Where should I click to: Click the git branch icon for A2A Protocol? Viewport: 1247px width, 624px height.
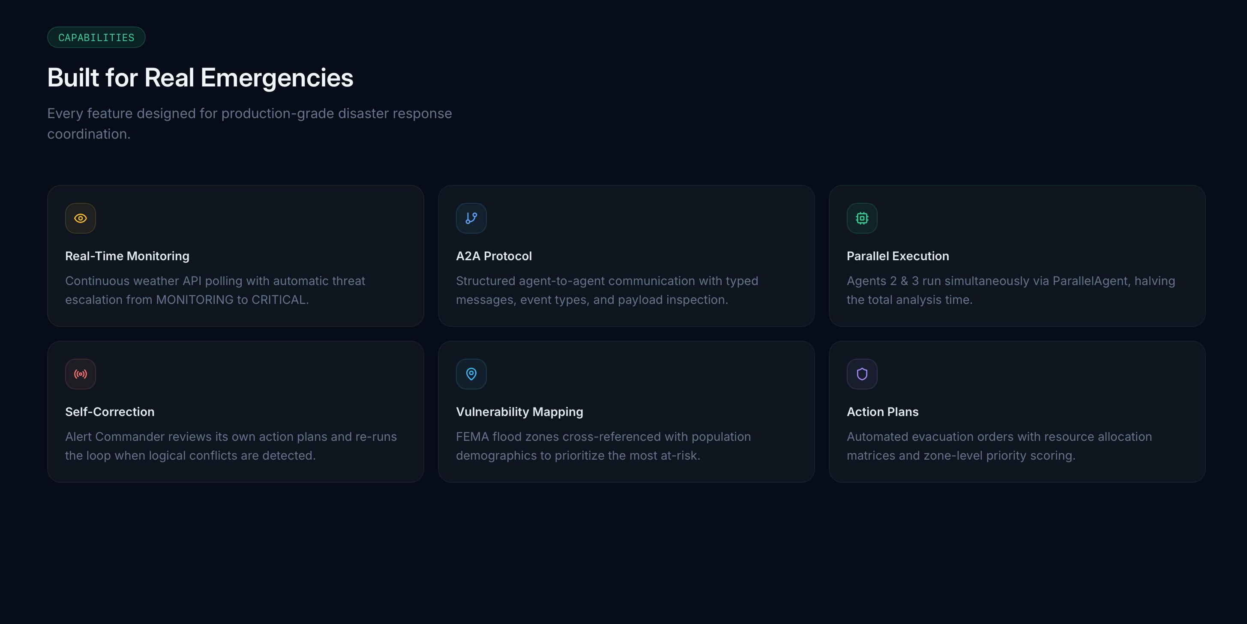[x=471, y=218]
